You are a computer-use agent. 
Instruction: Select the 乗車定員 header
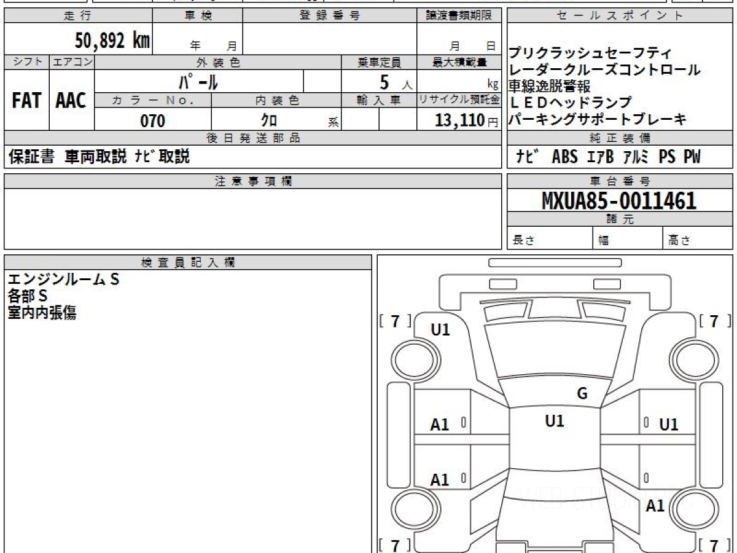[379, 62]
